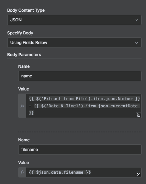Click into the Extract from File expression text

pos(85,99)
